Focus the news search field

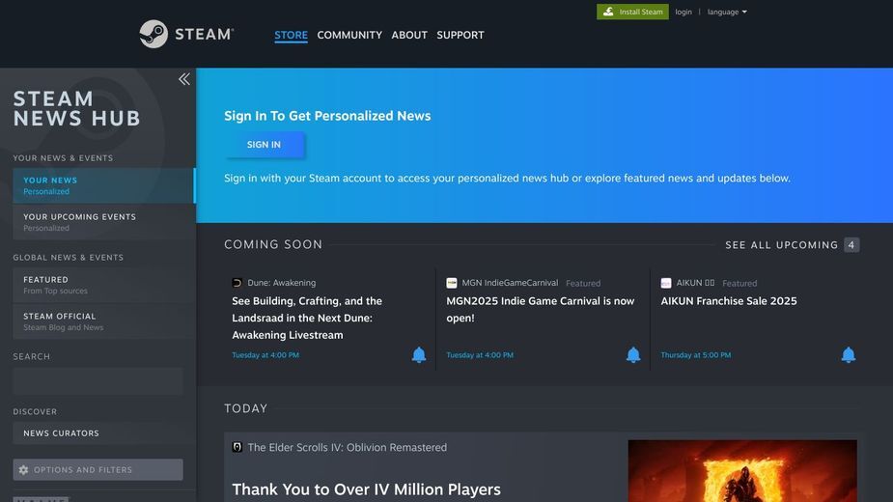click(98, 381)
